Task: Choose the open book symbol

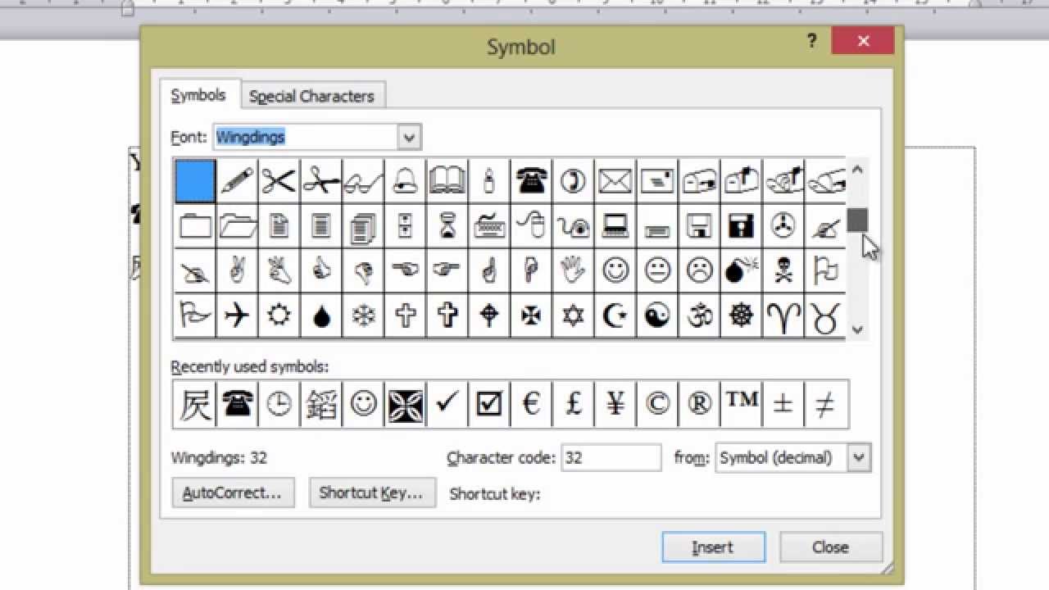Action: tap(447, 181)
